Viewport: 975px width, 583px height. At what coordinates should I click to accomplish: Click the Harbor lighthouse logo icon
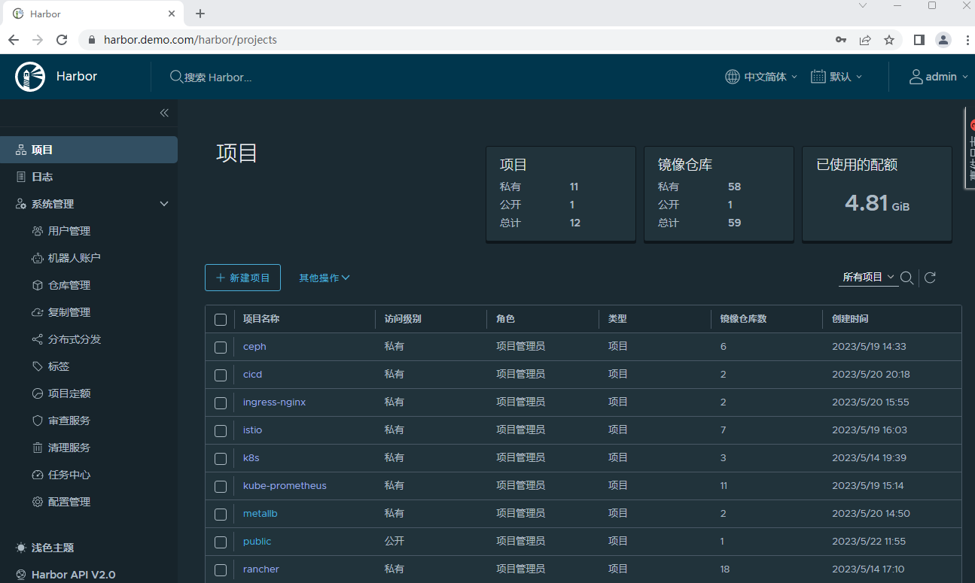click(30, 77)
